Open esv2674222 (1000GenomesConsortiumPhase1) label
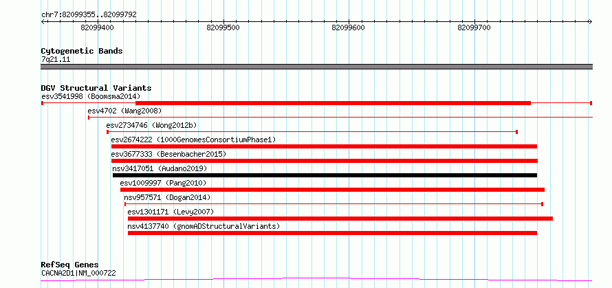The height and width of the screenshot is (288, 612). (x=193, y=140)
